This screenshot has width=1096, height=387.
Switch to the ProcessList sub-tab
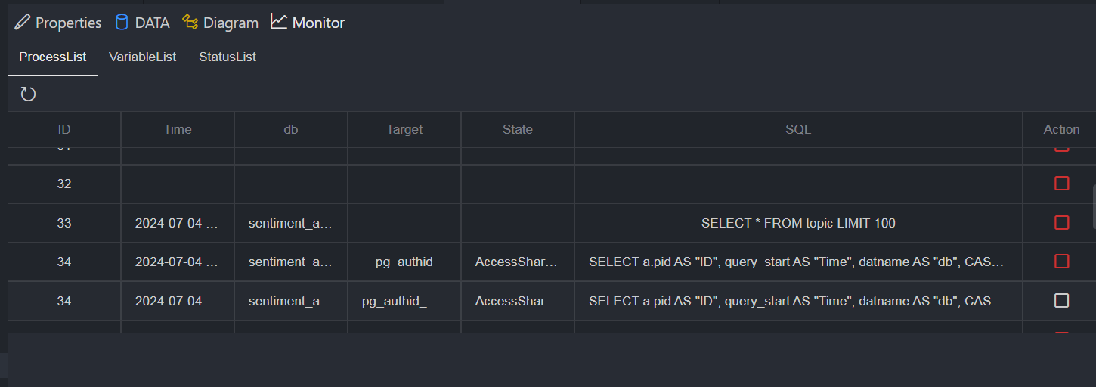tap(53, 57)
